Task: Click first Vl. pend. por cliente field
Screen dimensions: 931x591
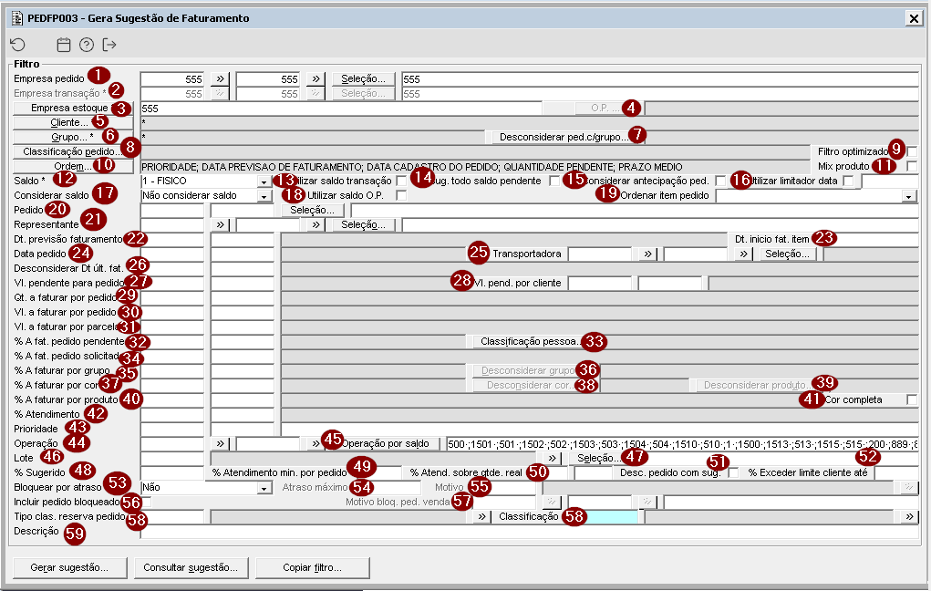Action: (600, 284)
